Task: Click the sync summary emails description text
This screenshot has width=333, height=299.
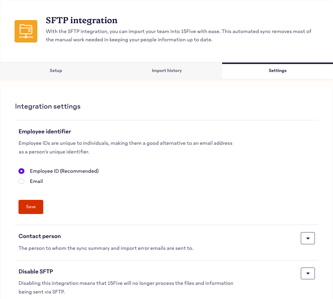Action: [106, 248]
